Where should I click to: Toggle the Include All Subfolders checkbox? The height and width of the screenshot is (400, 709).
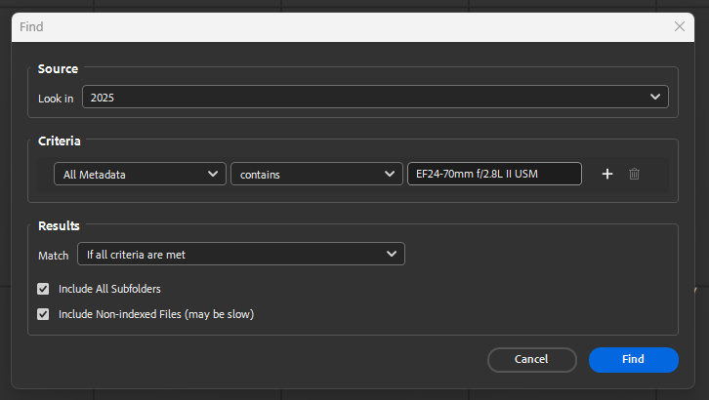click(43, 289)
